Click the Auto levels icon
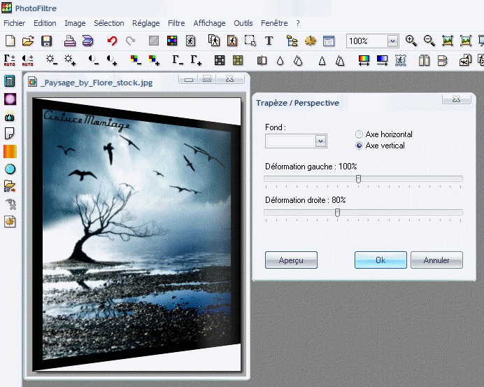Image resolution: width=484 pixels, height=387 pixels. [x=10, y=60]
